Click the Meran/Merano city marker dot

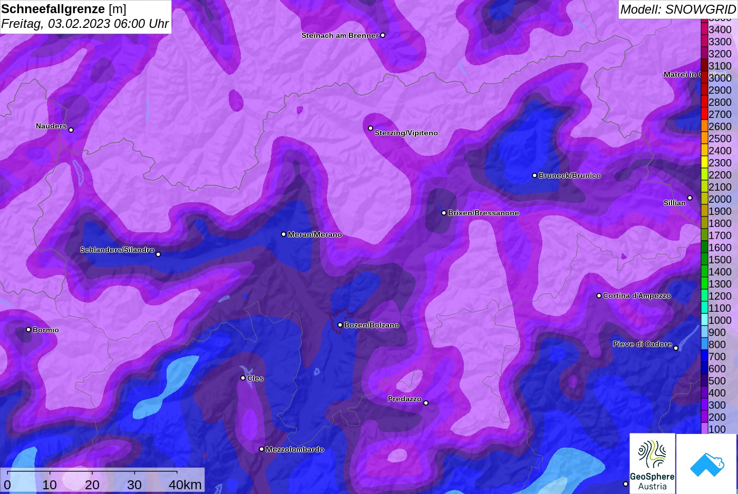tap(284, 234)
